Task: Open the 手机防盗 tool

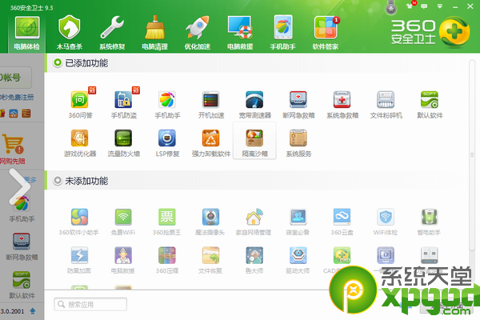Action: [124, 104]
